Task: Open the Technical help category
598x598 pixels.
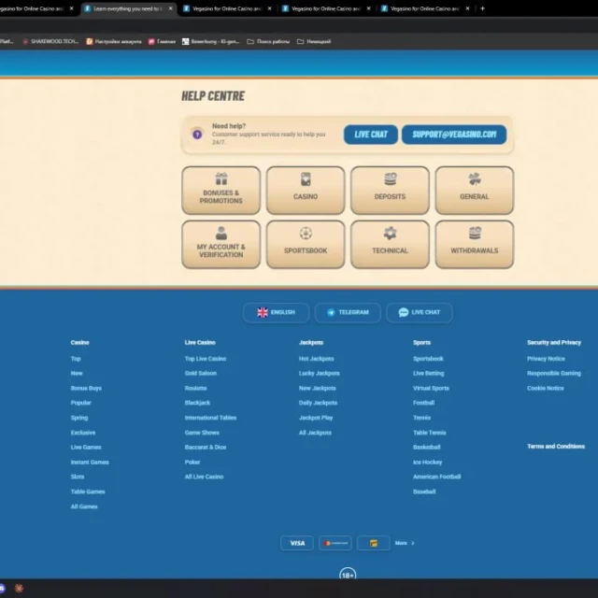Action: click(x=390, y=245)
